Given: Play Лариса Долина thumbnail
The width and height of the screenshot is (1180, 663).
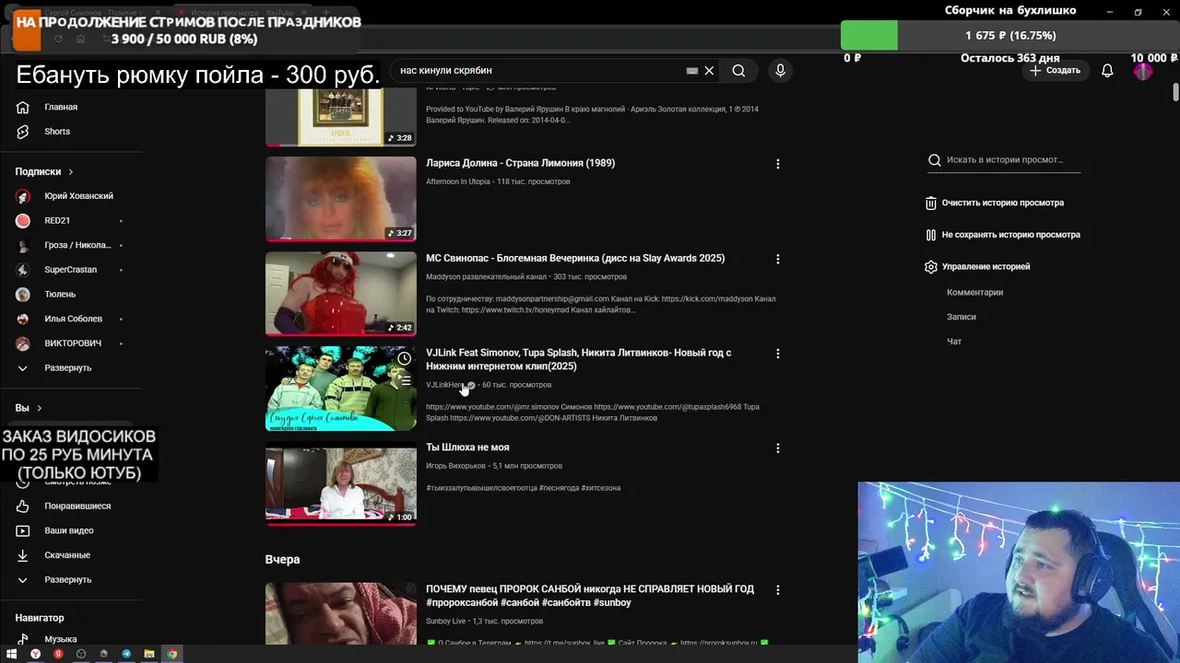Looking at the screenshot, I should click(x=341, y=199).
